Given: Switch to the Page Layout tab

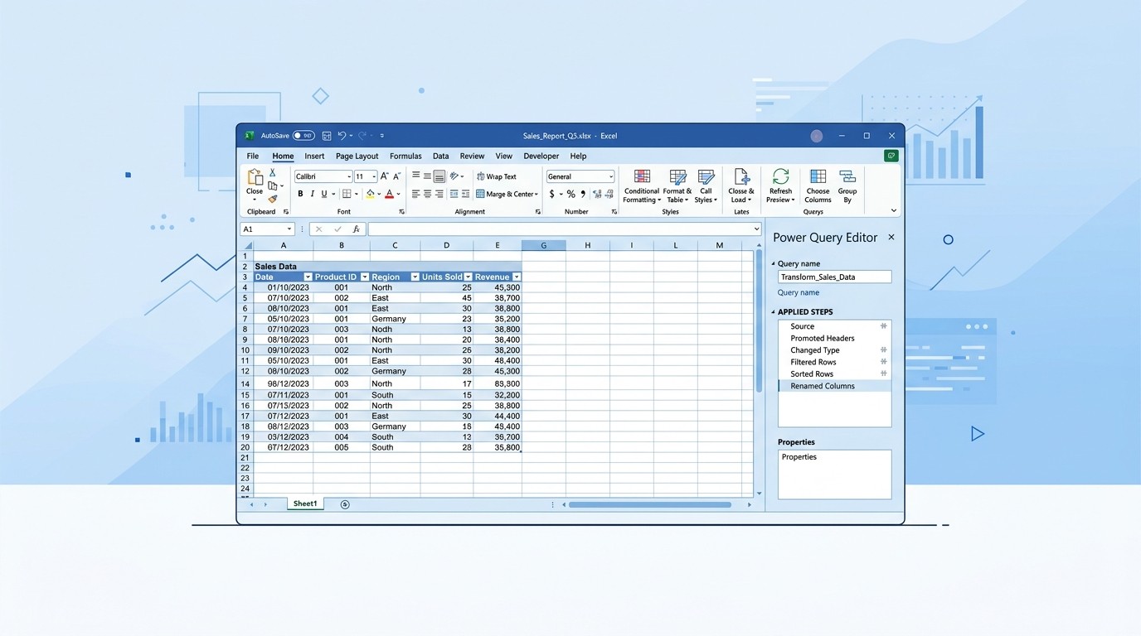Looking at the screenshot, I should (x=357, y=156).
